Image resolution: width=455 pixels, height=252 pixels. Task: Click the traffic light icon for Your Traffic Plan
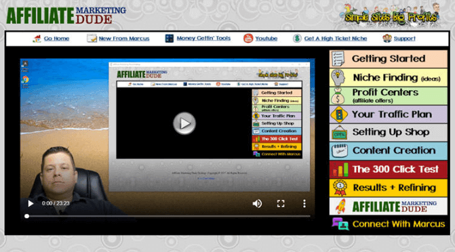click(339, 114)
